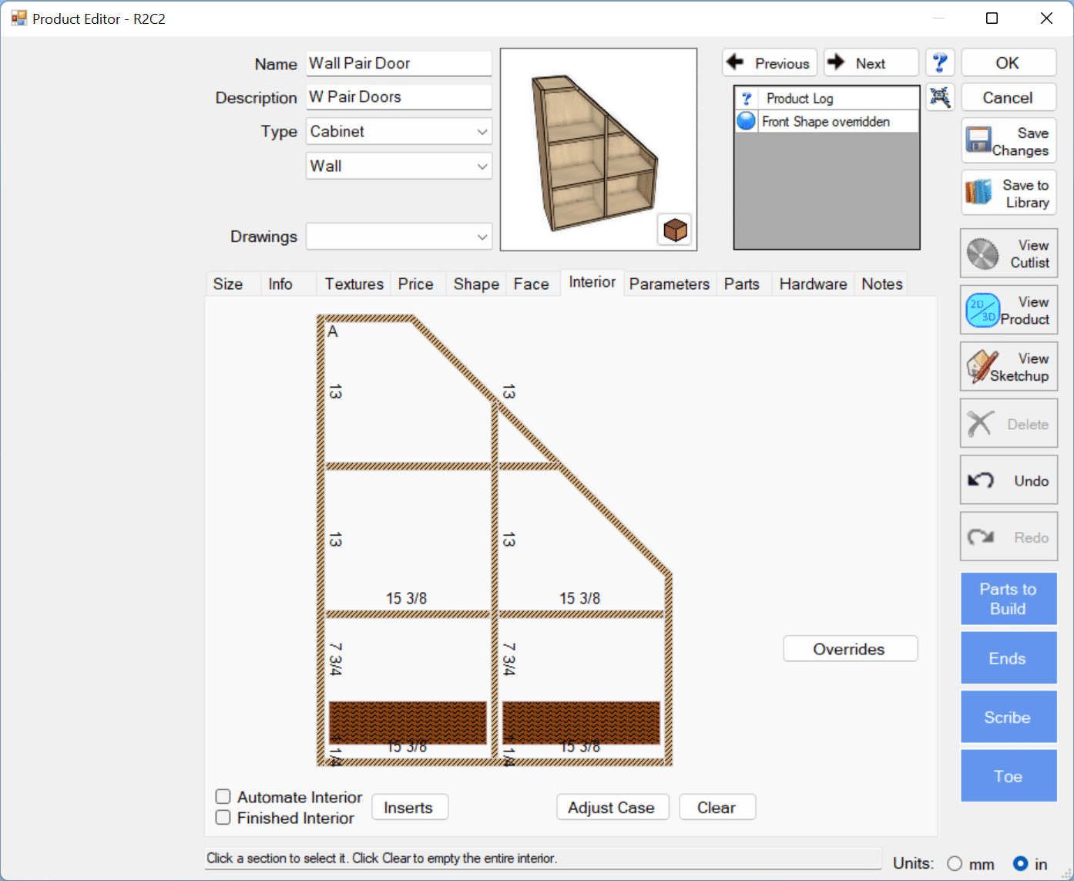Click the 2D/3D View Product icon

[x=982, y=310]
